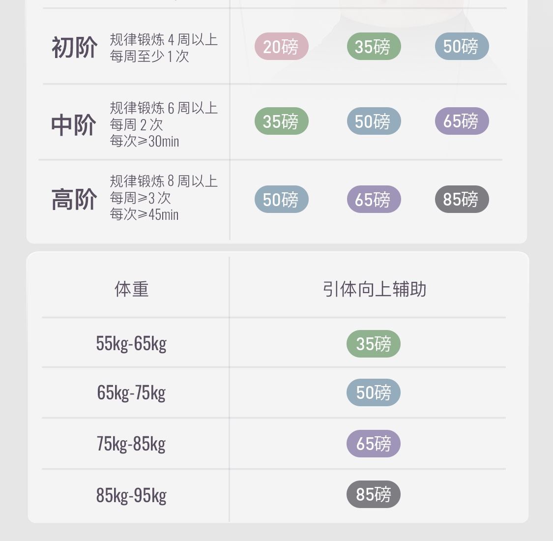Select 35磅 badge for 55kg-65kg body weight
Screen dimensions: 553x541
point(374,344)
